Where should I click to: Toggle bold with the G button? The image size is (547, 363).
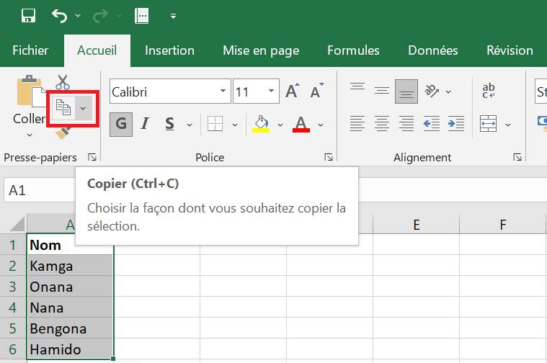click(121, 124)
